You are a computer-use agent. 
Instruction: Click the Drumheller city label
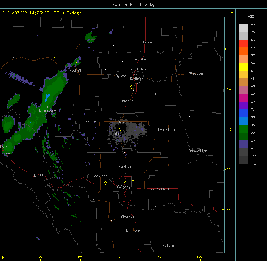point(198,151)
